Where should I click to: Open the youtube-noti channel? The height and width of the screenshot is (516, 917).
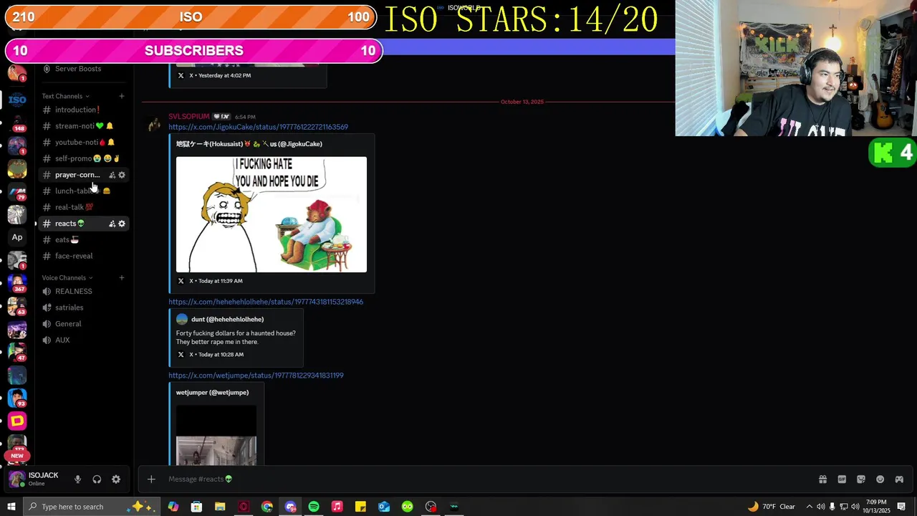[82, 143]
